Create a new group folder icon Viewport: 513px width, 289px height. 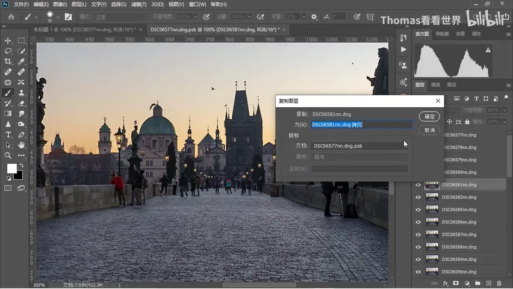pos(477,283)
